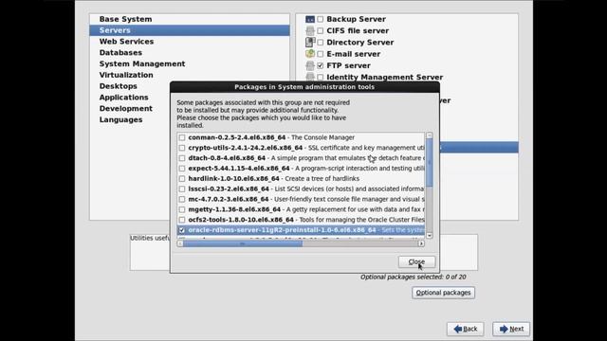
Task: Click the FTP server group icon
Action: coord(310,65)
